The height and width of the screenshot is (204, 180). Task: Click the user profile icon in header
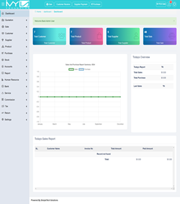175,4
